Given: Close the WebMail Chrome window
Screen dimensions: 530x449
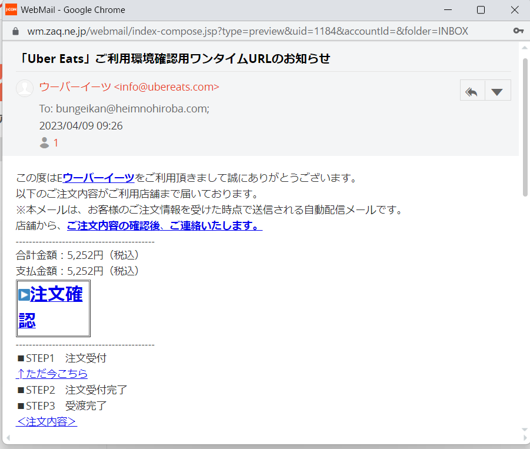Looking at the screenshot, I should [x=515, y=10].
